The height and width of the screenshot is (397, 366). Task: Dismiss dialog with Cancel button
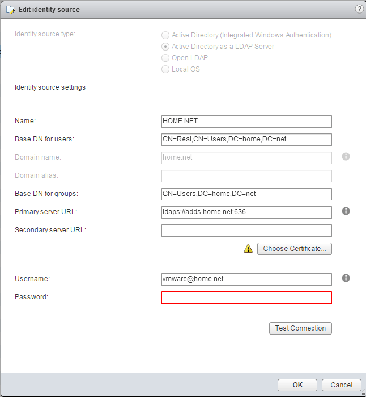pyautogui.click(x=341, y=385)
